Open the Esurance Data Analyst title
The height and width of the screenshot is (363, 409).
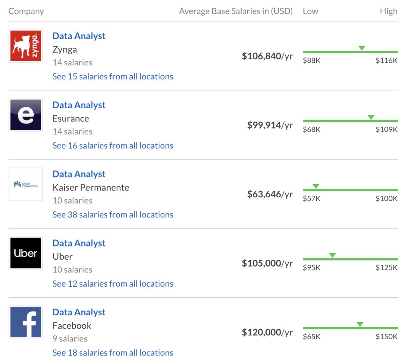[79, 105]
